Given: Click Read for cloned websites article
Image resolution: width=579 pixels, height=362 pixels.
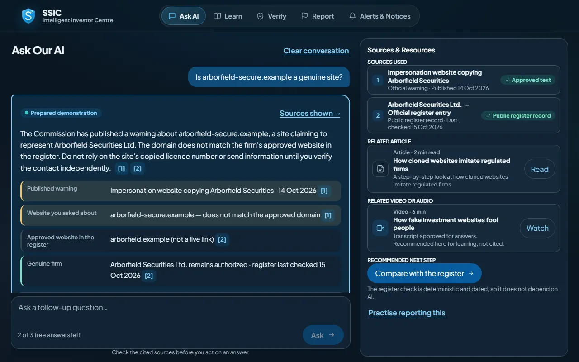Looking at the screenshot, I should (540, 169).
